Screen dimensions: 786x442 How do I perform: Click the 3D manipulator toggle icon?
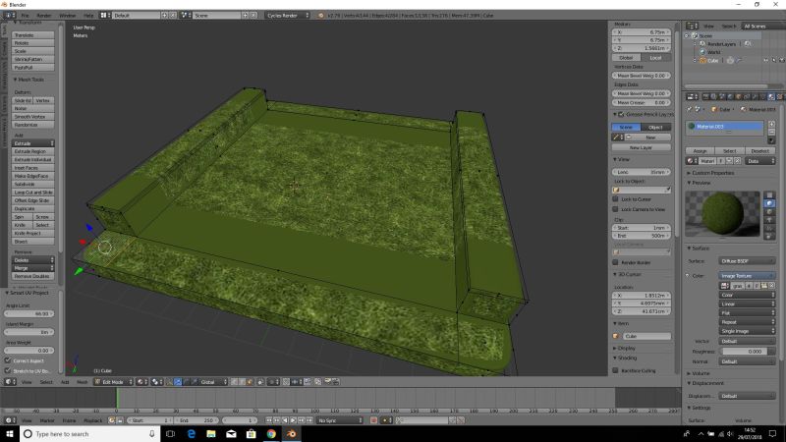tap(170, 382)
